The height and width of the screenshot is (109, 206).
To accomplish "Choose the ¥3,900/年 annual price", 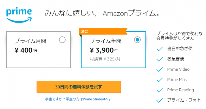I will pos(104,50).
